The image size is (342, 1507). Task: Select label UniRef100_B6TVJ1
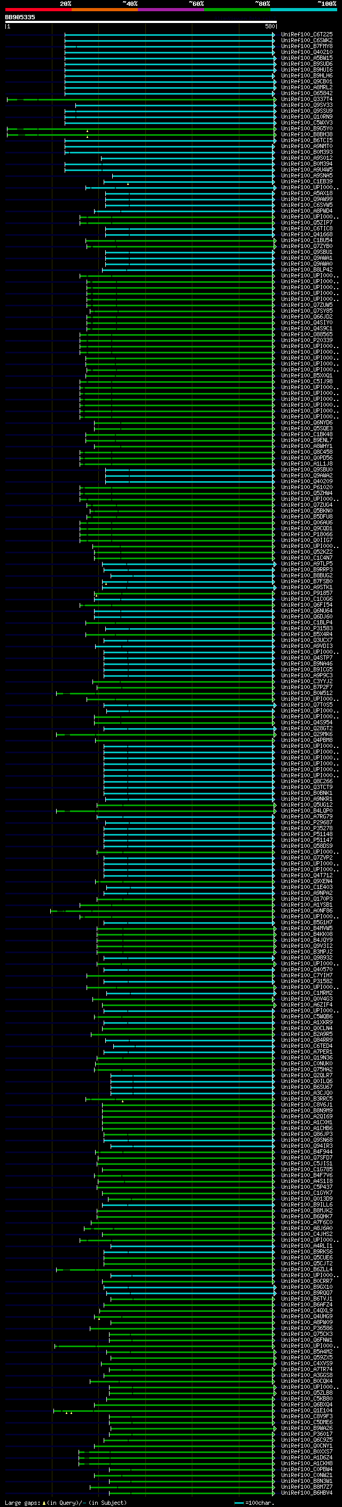click(x=306, y=1298)
